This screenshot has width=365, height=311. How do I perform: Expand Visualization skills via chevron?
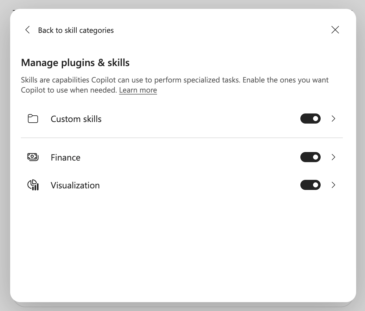pos(333,185)
